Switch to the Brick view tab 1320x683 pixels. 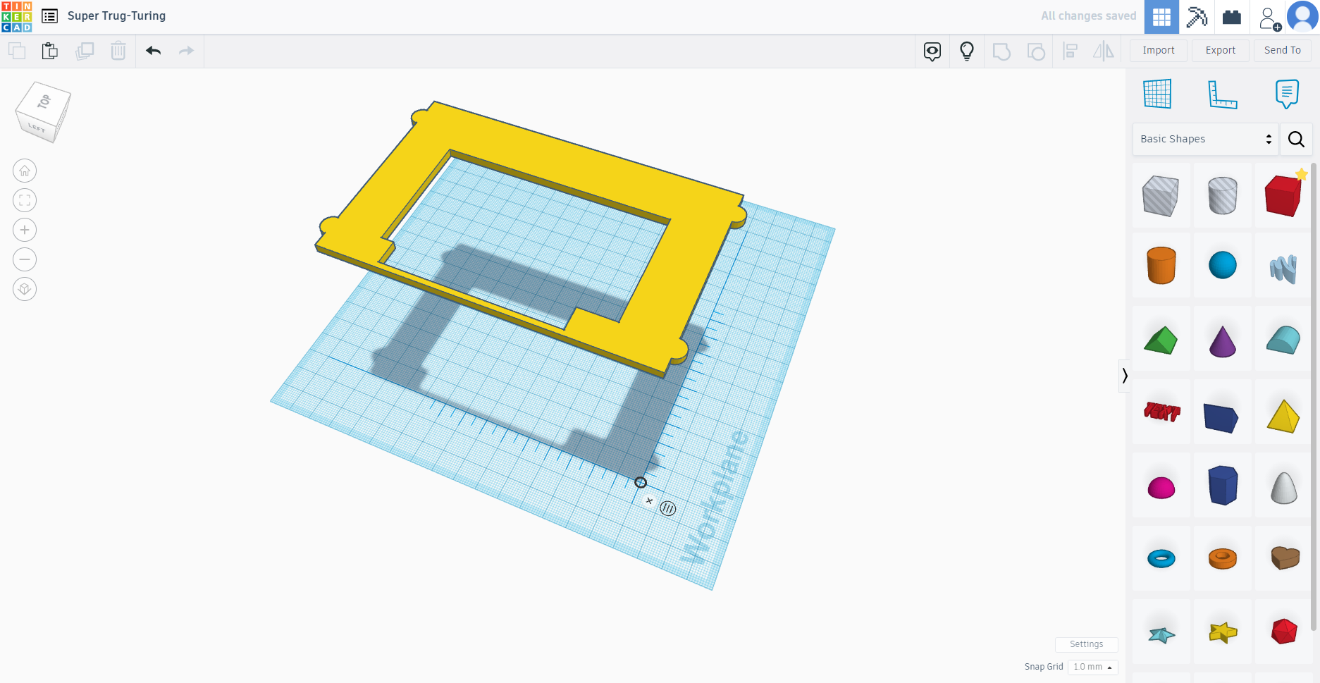[1231, 16]
